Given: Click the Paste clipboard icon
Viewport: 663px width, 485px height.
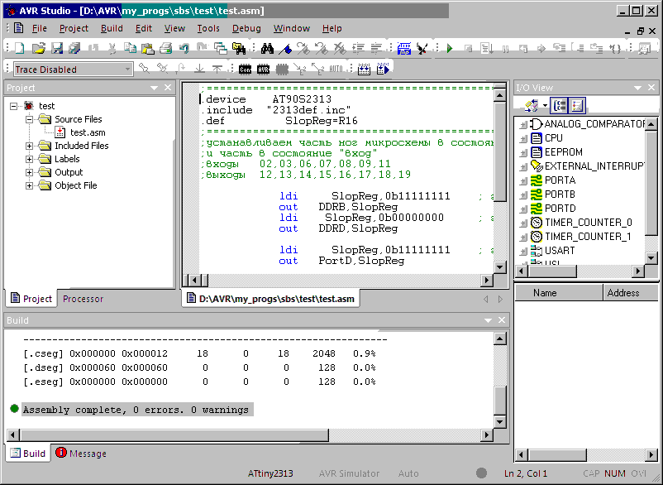Looking at the screenshot, I should click(148, 48).
